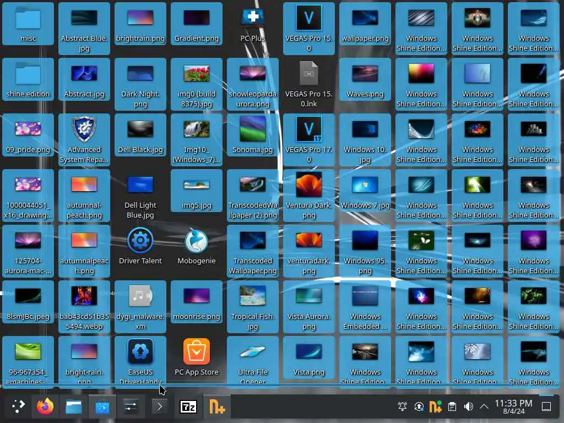This screenshot has height=423, width=564.
Task: Launch VEGAS Pro 15.0 shortcut
Action: 308,29
